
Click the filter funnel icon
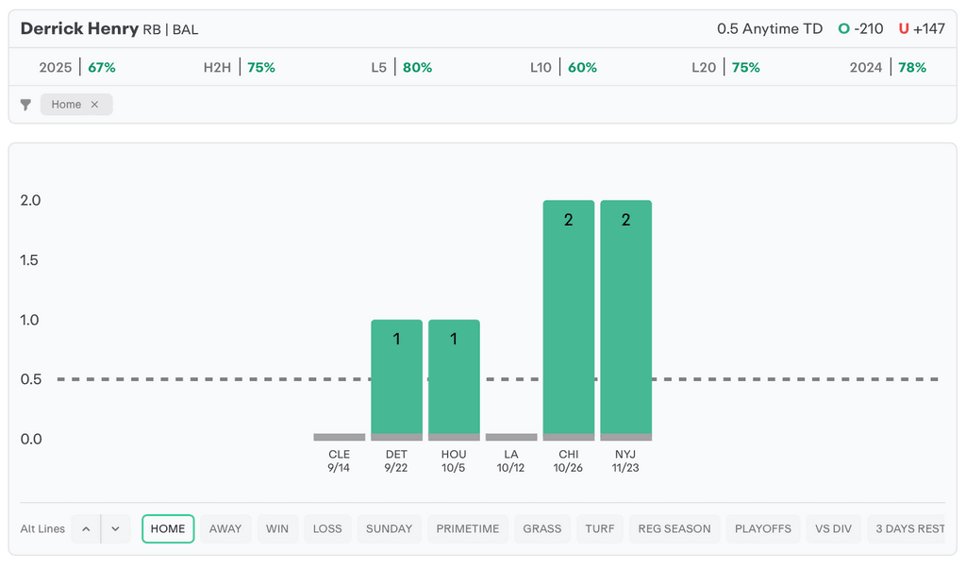click(x=26, y=105)
